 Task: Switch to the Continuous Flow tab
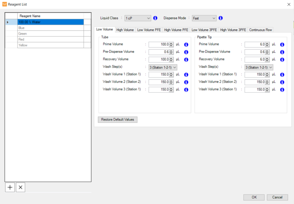[x=260, y=30]
